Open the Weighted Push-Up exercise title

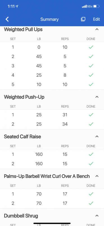[x=24, y=97]
